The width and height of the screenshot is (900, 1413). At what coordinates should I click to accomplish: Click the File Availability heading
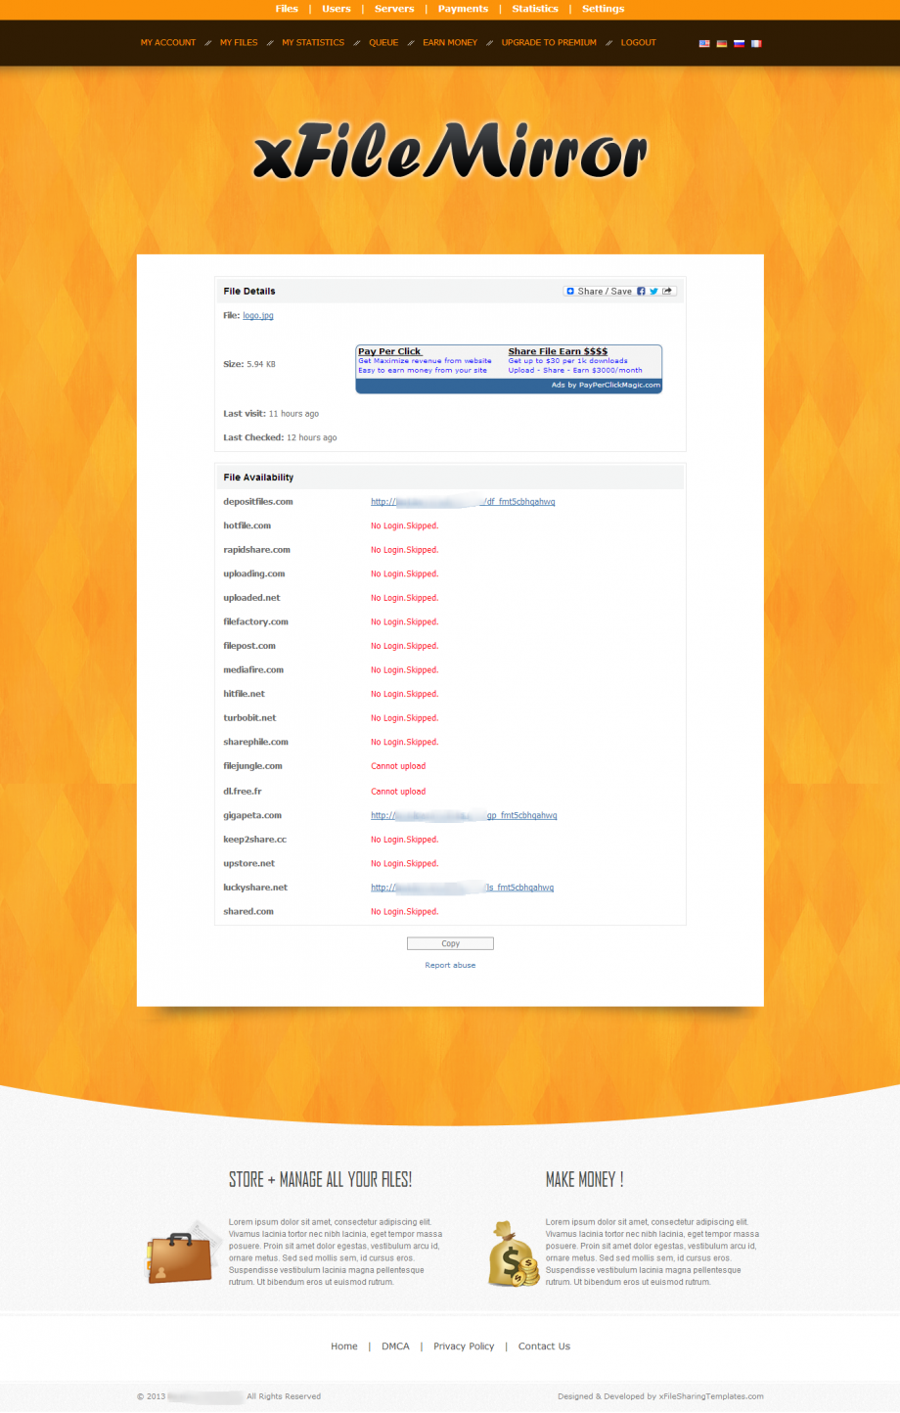pos(258,478)
